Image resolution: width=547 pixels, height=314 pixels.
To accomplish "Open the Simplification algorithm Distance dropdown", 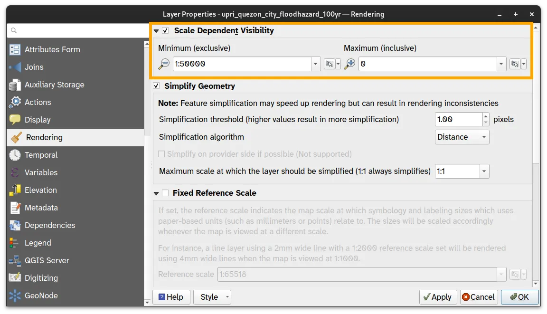I will tap(462, 137).
